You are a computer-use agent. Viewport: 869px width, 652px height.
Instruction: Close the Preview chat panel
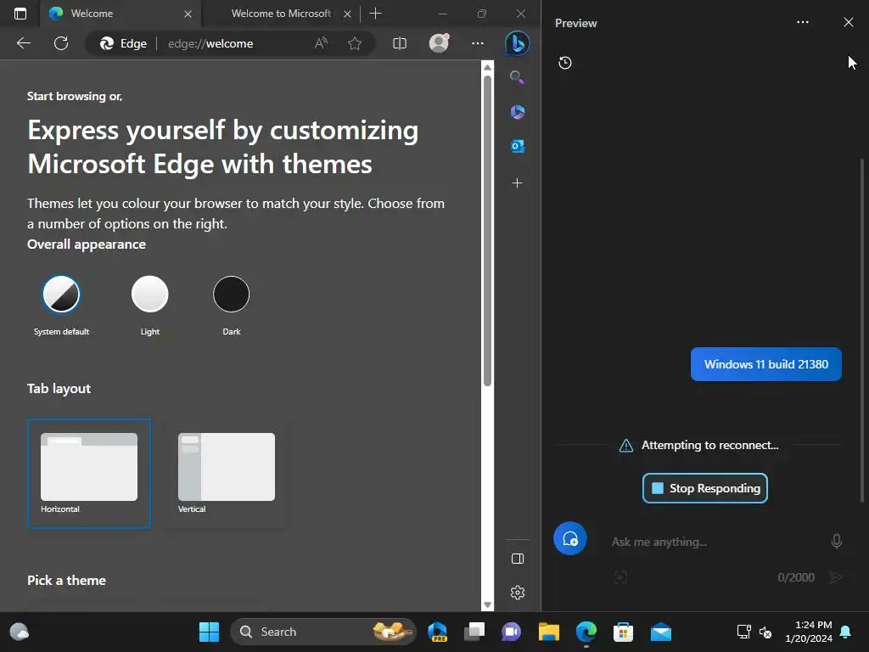[849, 22]
